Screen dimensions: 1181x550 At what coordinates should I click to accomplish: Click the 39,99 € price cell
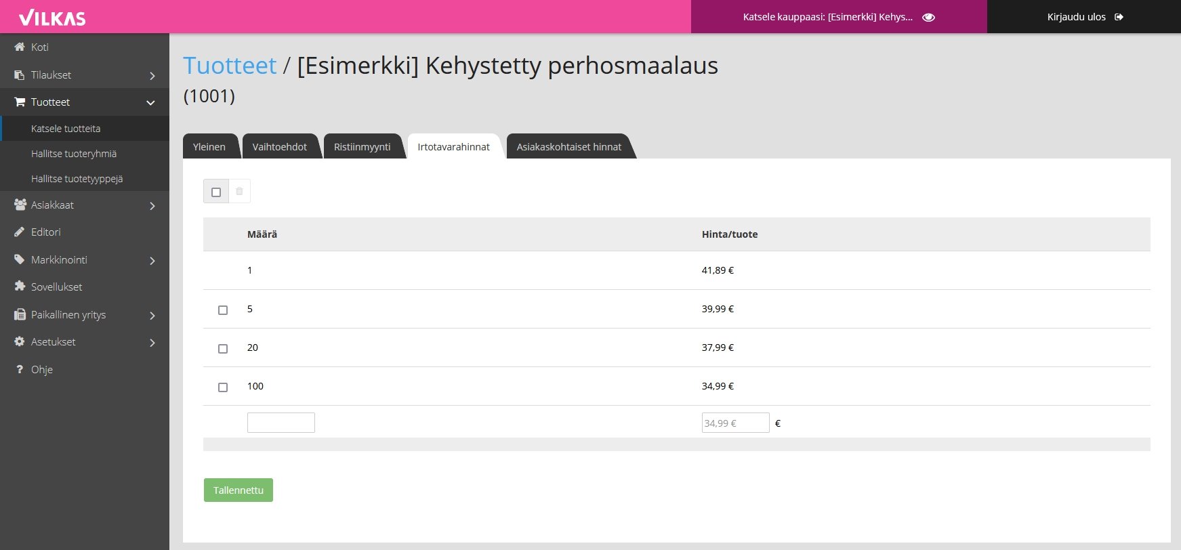click(x=718, y=309)
